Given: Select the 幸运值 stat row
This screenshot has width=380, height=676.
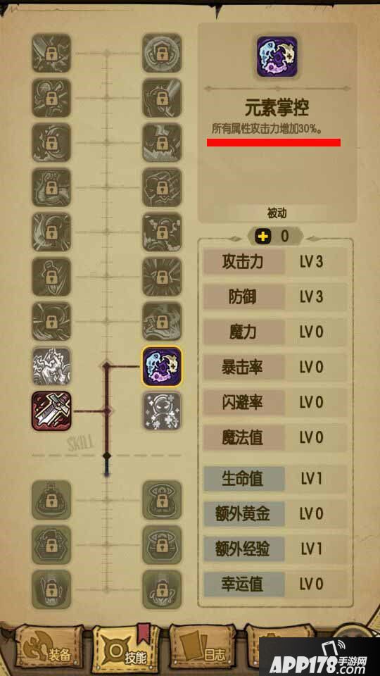Looking at the screenshot, I should [x=275, y=584].
